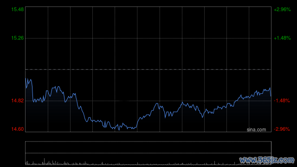This screenshot has height=167, width=297.
Task: Click the -1.48% percentage label
Action: click(282, 101)
